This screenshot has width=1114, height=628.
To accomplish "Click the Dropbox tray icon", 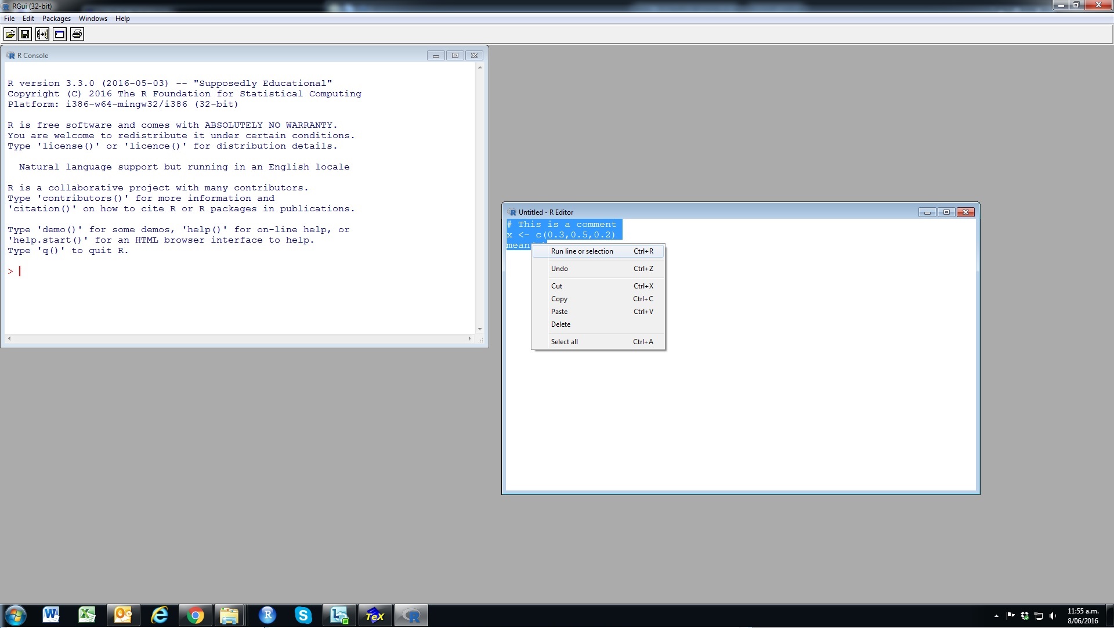I will (1025, 616).
